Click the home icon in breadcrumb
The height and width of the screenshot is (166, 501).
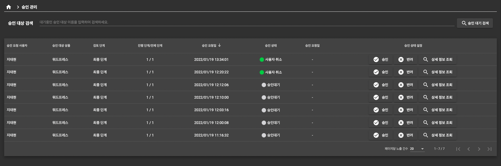(9, 7)
